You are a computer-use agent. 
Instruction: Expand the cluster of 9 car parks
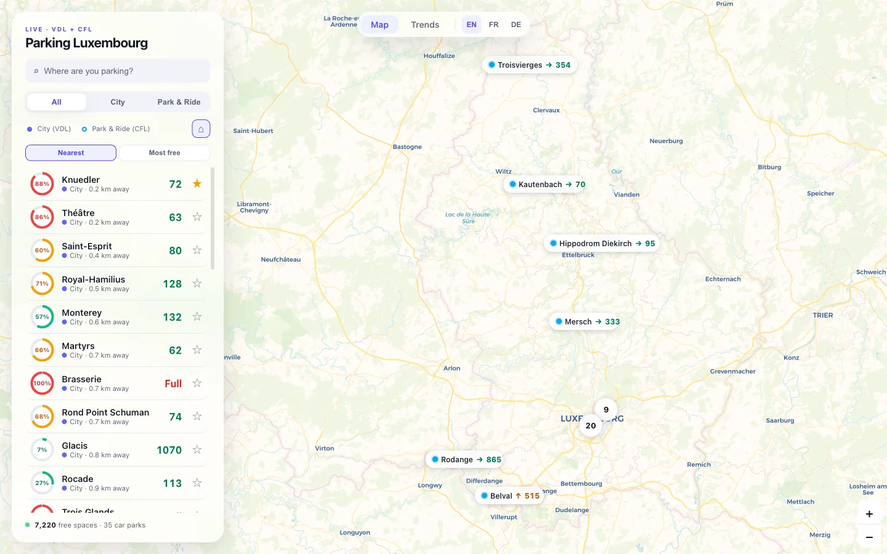pos(606,409)
